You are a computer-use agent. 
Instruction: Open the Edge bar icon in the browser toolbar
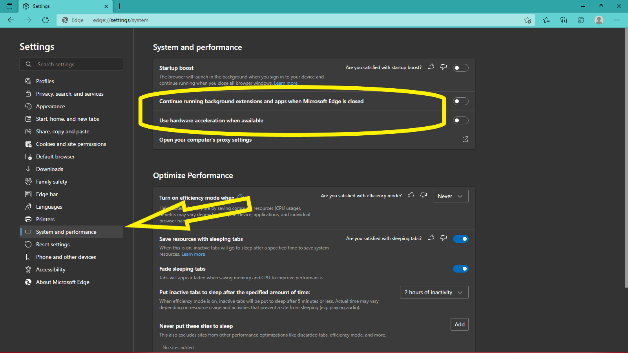[581, 20]
